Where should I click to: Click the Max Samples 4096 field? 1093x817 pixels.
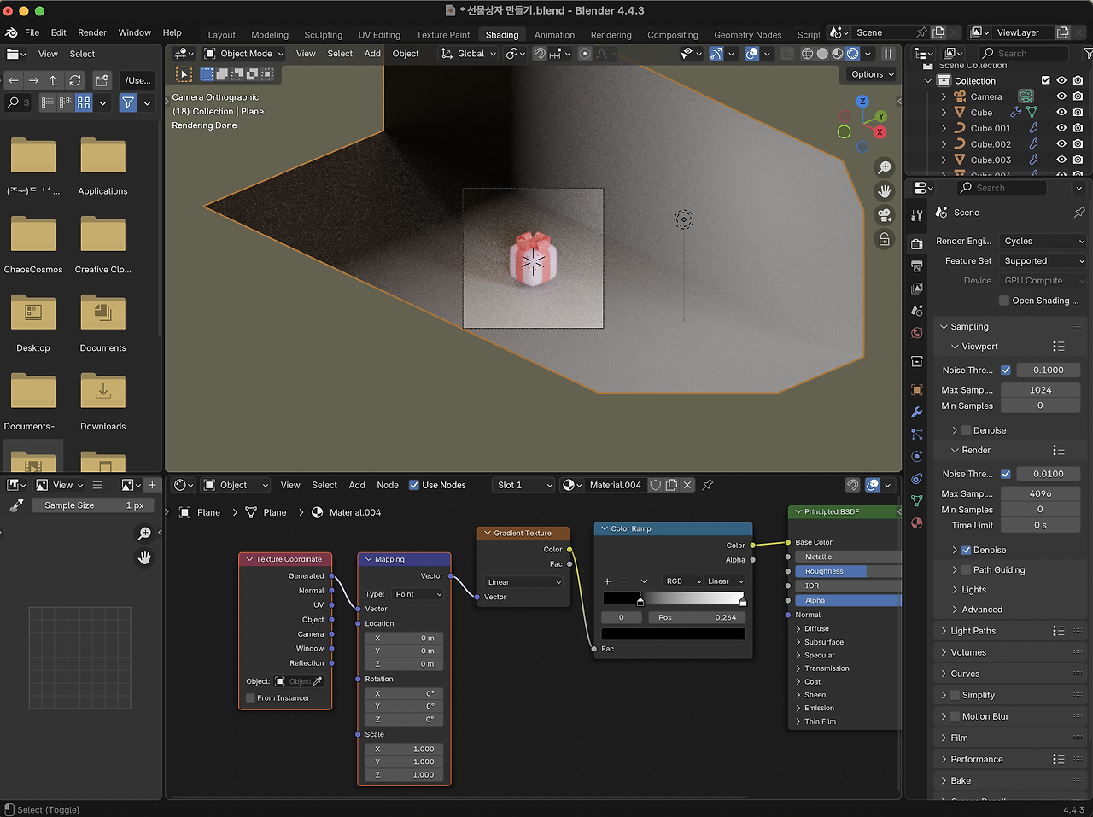tap(1040, 493)
